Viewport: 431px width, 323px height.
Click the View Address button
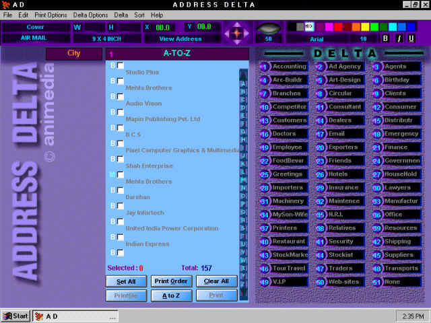tap(180, 39)
